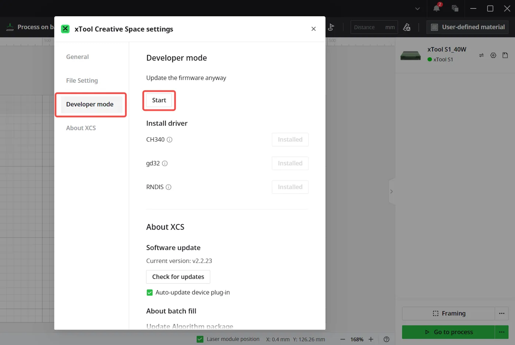Screen dimensions: 515x345
Task: Click the xTool Creative Space logo icon
Action: click(x=65, y=29)
